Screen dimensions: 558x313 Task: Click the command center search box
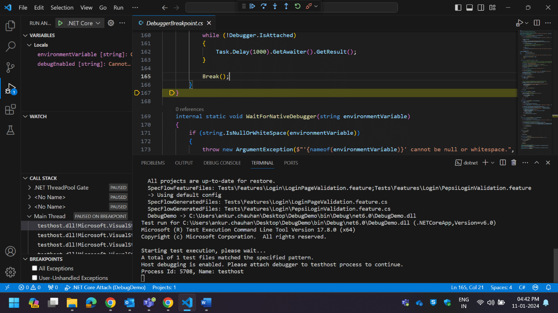[x=291, y=8]
